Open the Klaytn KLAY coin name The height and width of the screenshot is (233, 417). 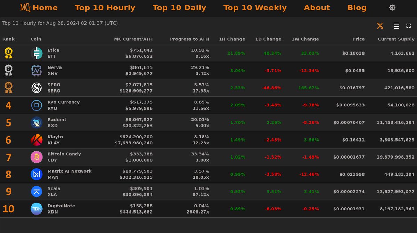click(x=55, y=140)
